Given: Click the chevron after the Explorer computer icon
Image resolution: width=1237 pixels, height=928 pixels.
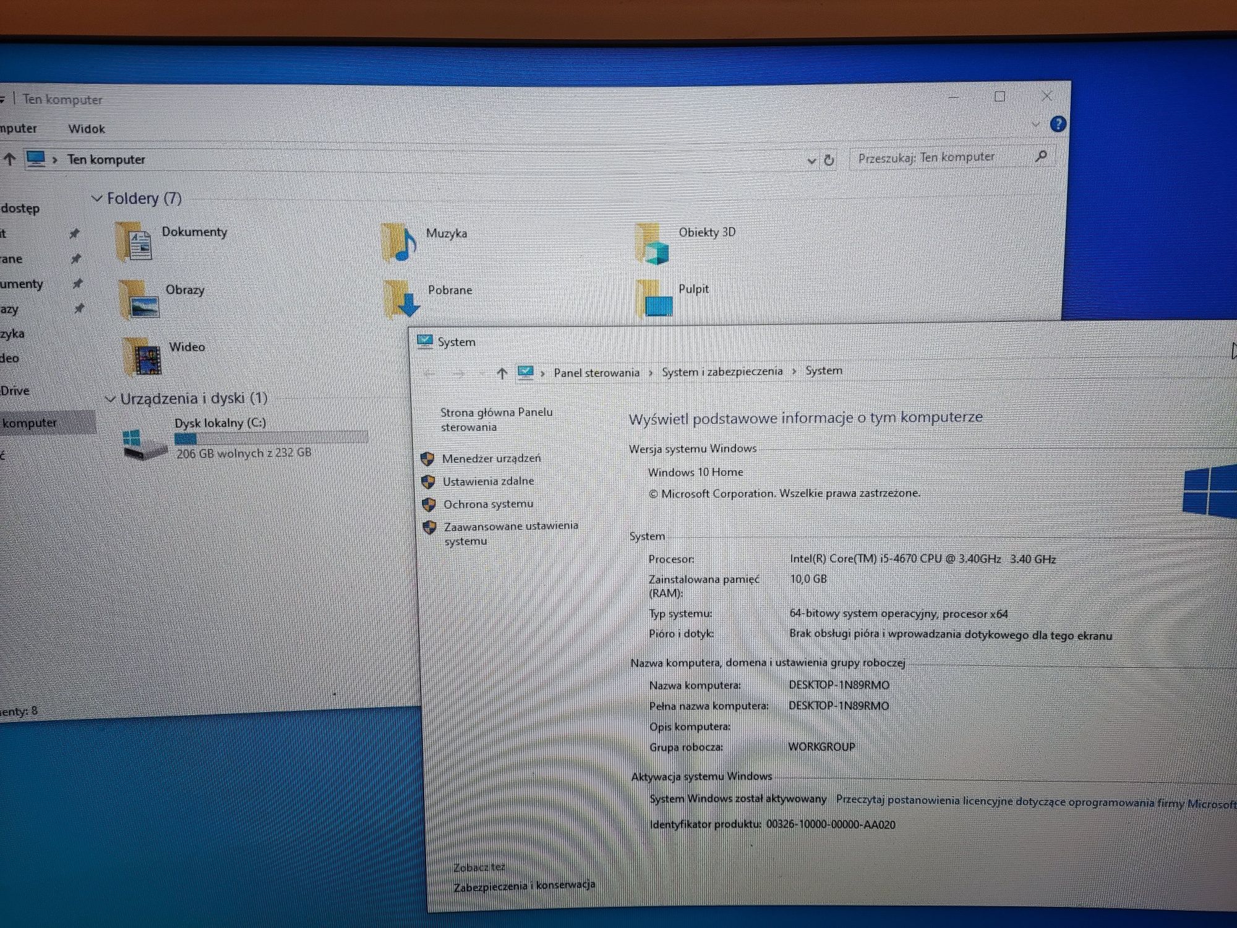Looking at the screenshot, I should coord(55,160).
